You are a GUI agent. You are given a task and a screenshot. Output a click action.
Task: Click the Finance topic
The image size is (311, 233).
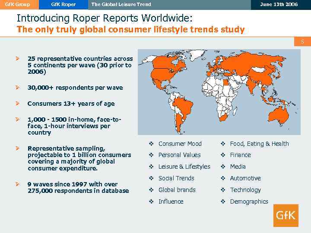point(241,155)
